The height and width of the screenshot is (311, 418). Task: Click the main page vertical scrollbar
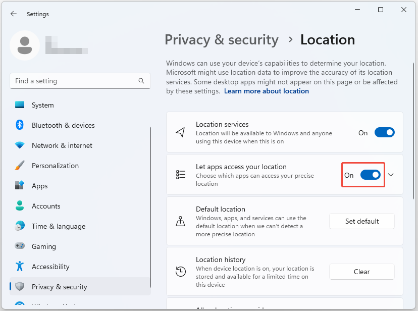413,131
